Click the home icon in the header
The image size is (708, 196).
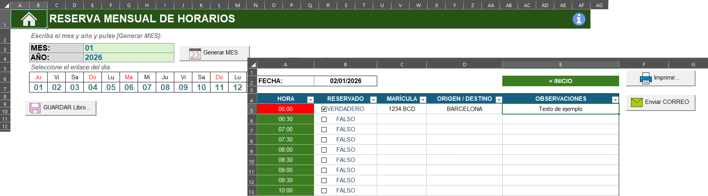tap(29, 19)
